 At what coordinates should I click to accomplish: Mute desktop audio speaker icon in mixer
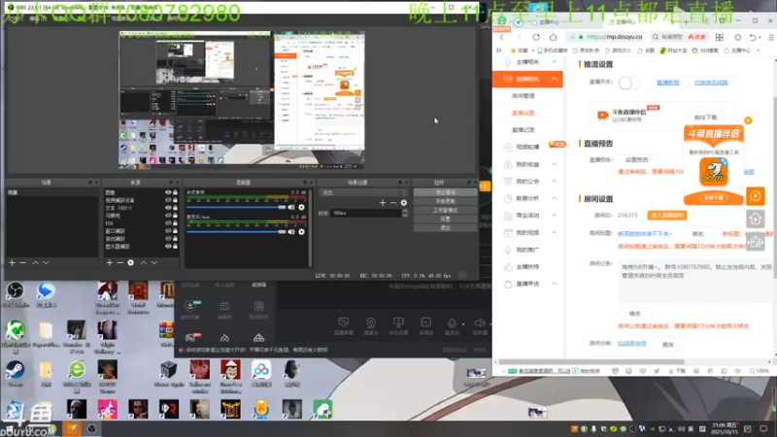pyautogui.click(x=291, y=207)
